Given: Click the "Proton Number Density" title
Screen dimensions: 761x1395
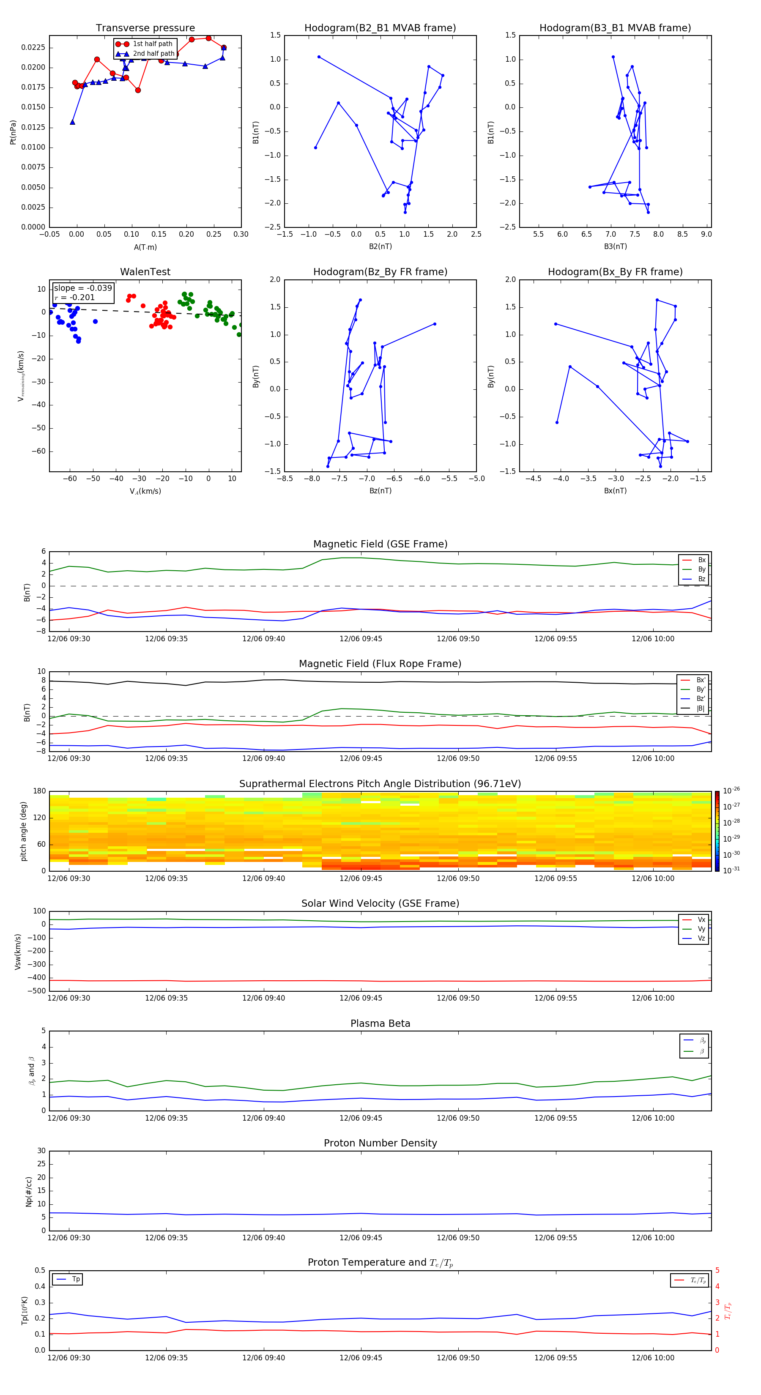Looking at the screenshot, I should pyautogui.click(x=380, y=1143).
